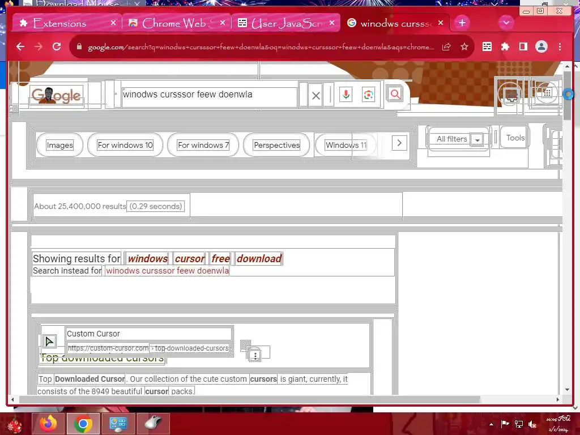Click the Google search input field
The image size is (580, 435).
210,95
